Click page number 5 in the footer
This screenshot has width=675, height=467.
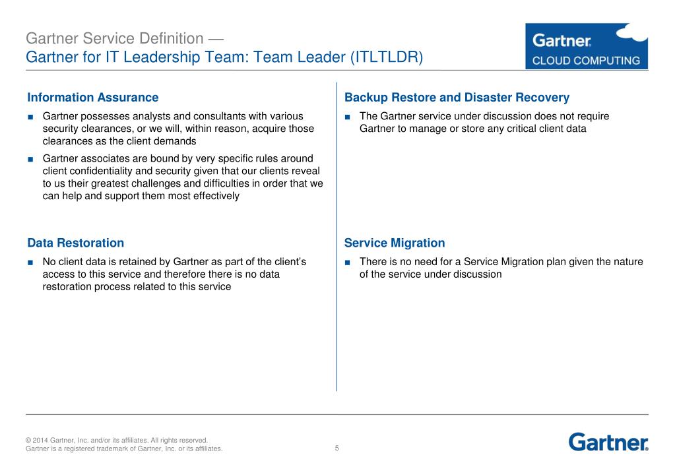[x=337, y=448]
